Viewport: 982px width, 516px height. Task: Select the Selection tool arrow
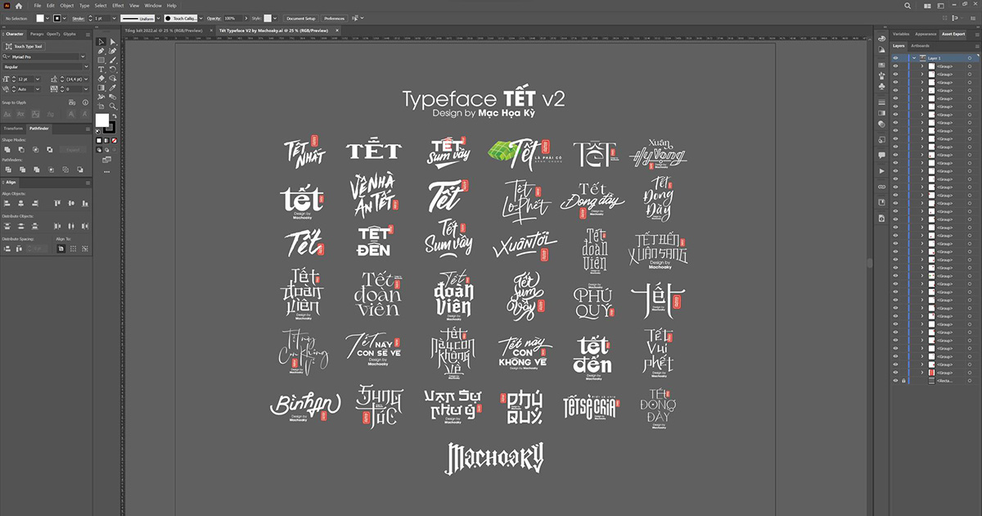click(101, 42)
